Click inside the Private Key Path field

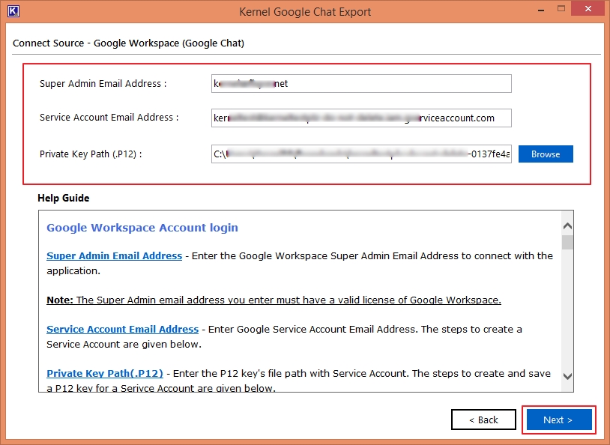[x=361, y=154]
